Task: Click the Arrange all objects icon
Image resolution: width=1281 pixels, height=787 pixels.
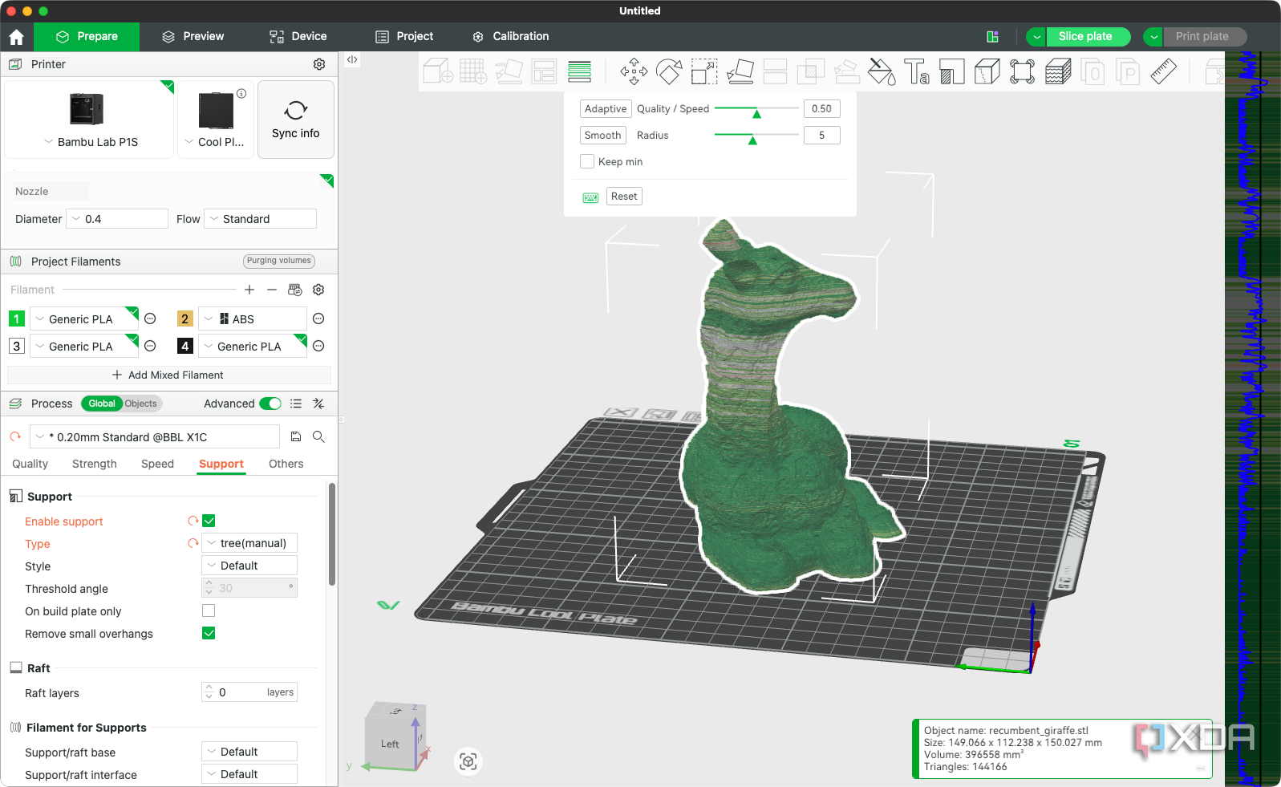Action: [x=544, y=71]
